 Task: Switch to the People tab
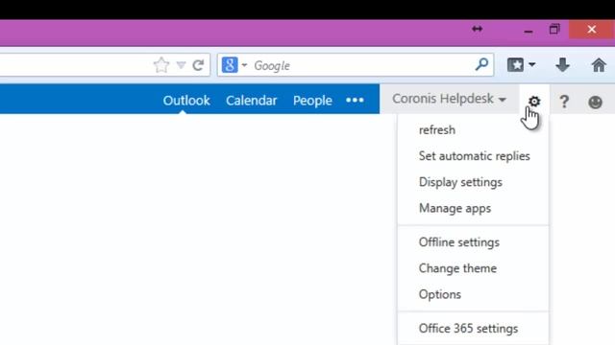point(312,101)
